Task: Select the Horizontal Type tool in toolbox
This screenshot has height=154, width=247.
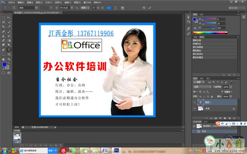Action: point(9,50)
